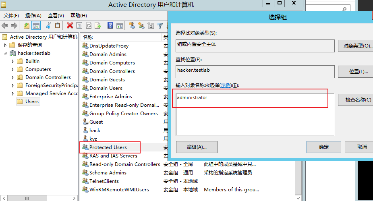373x201 pixels.
Task: Click the 检查名称(C) button
Action: pyautogui.click(x=355, y=100)
